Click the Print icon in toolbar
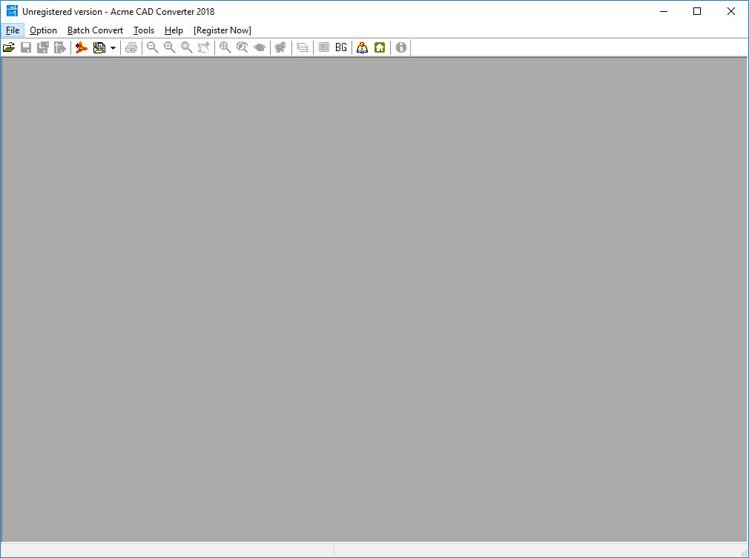 click(x=131, y=47)
